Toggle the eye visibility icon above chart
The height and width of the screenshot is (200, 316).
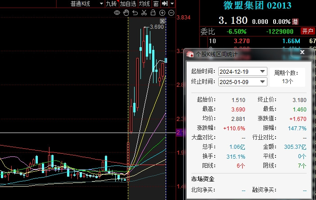tap(117, 13)
